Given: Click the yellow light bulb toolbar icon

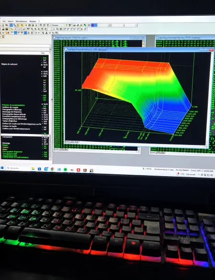Looking at the screenshot, I should [66, 25].
